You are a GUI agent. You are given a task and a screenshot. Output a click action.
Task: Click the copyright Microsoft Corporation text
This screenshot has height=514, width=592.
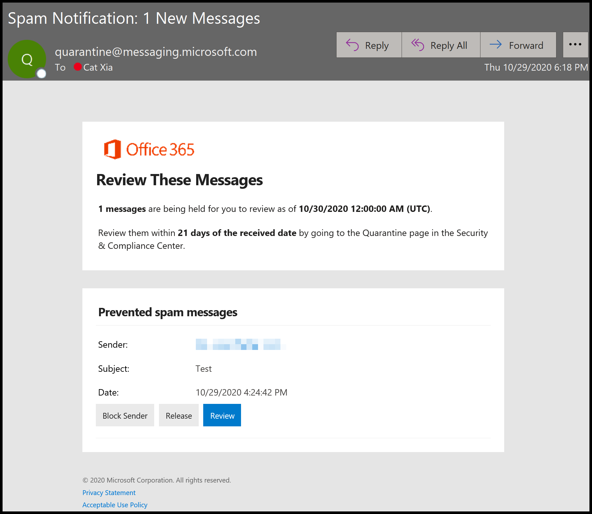[157, 480]
